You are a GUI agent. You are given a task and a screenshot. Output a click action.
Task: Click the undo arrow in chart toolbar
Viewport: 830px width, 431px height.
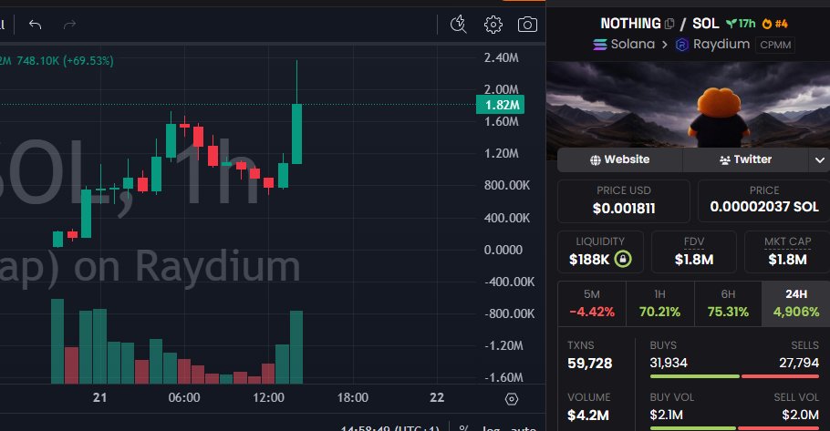(36, 25)
